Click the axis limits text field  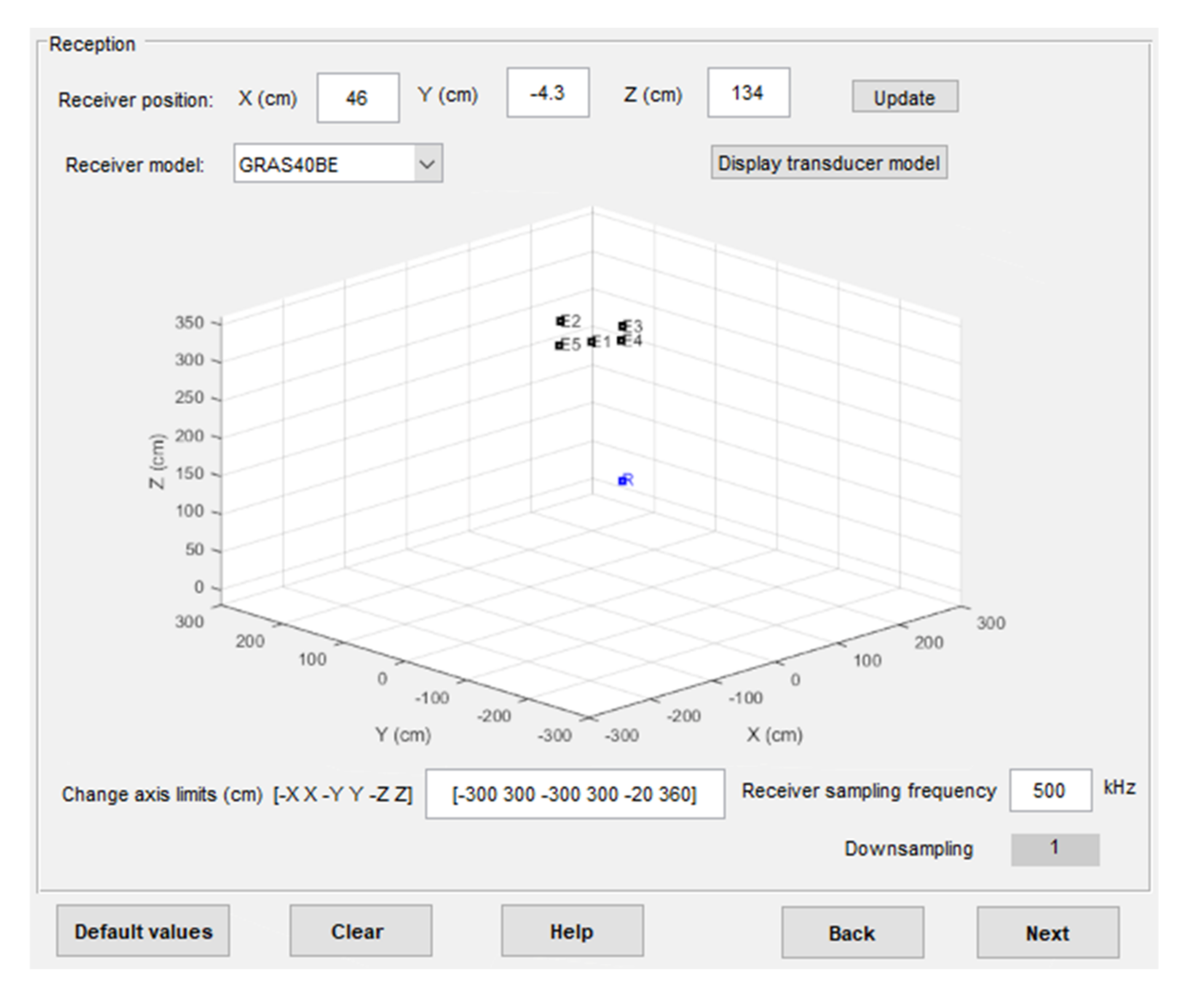tap(575, 794)
